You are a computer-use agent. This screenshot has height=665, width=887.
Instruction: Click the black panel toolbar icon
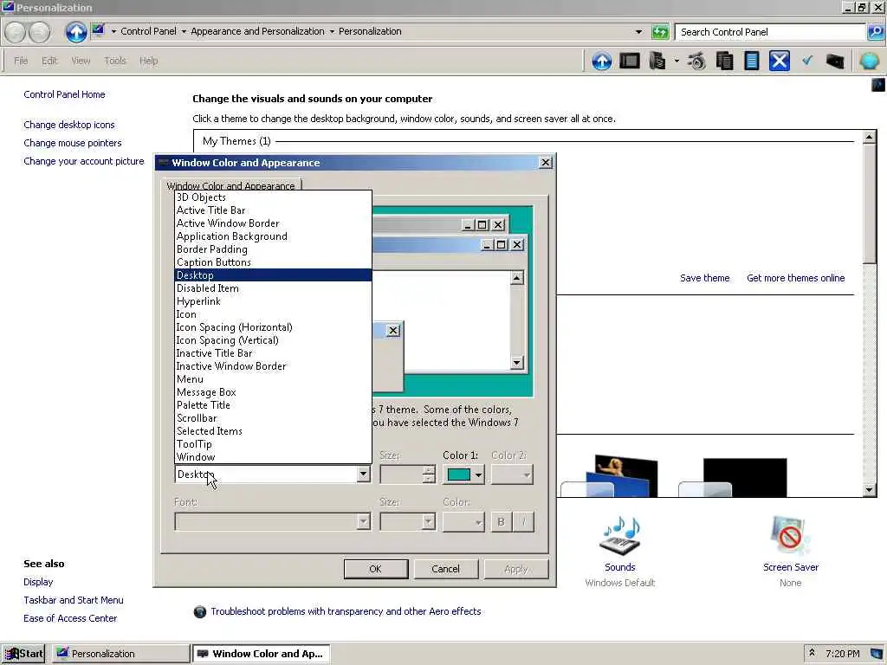coord(629,61)
